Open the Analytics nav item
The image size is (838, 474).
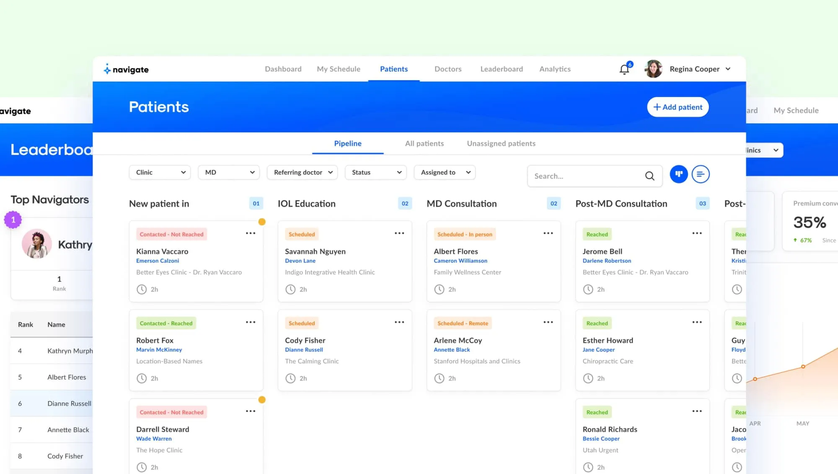[x=555, y=69]
